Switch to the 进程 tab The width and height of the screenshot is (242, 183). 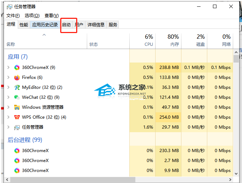11,24
